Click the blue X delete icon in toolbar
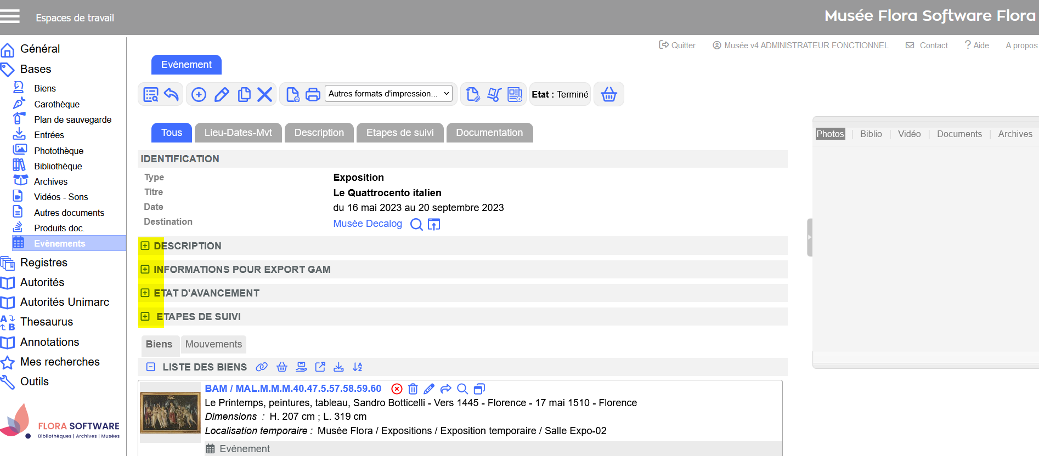 265,94
